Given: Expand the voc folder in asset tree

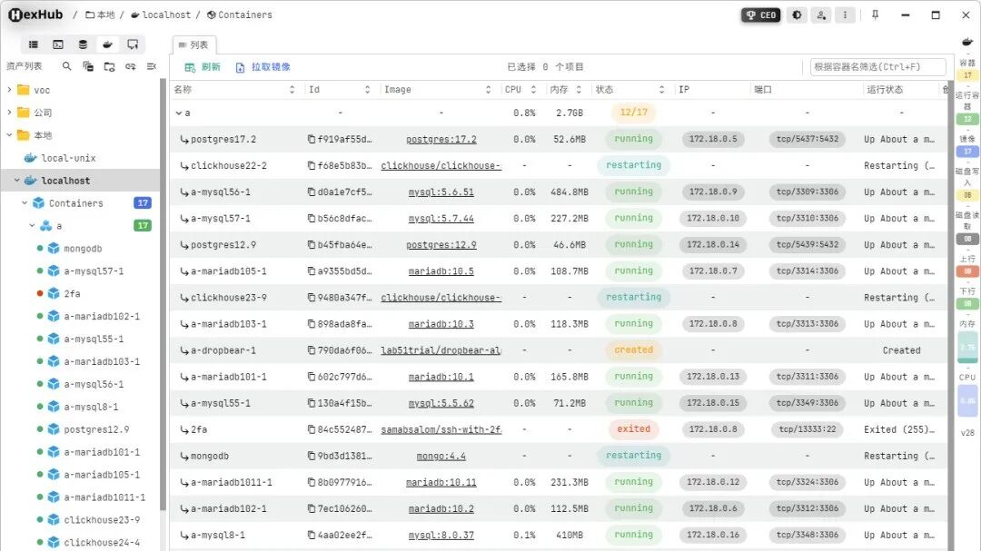Looking at the screenshot, I should point(9,90).
